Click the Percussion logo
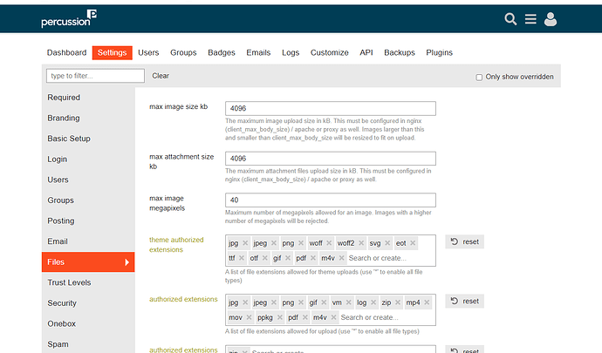This screenshot has height=353, width=602. pos(69,19)
